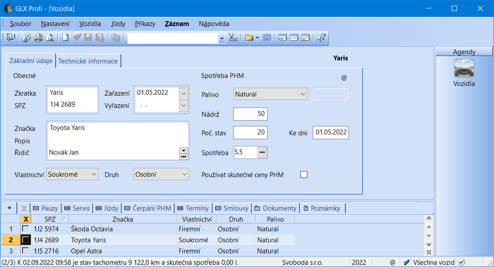Click the Řidič ellipsis button
The image size is (494, 267).
(183, 156)
